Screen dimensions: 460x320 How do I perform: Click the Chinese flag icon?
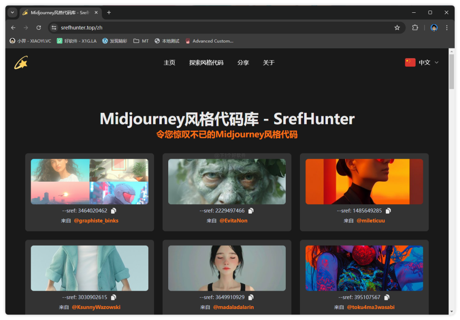pos(410,63)
